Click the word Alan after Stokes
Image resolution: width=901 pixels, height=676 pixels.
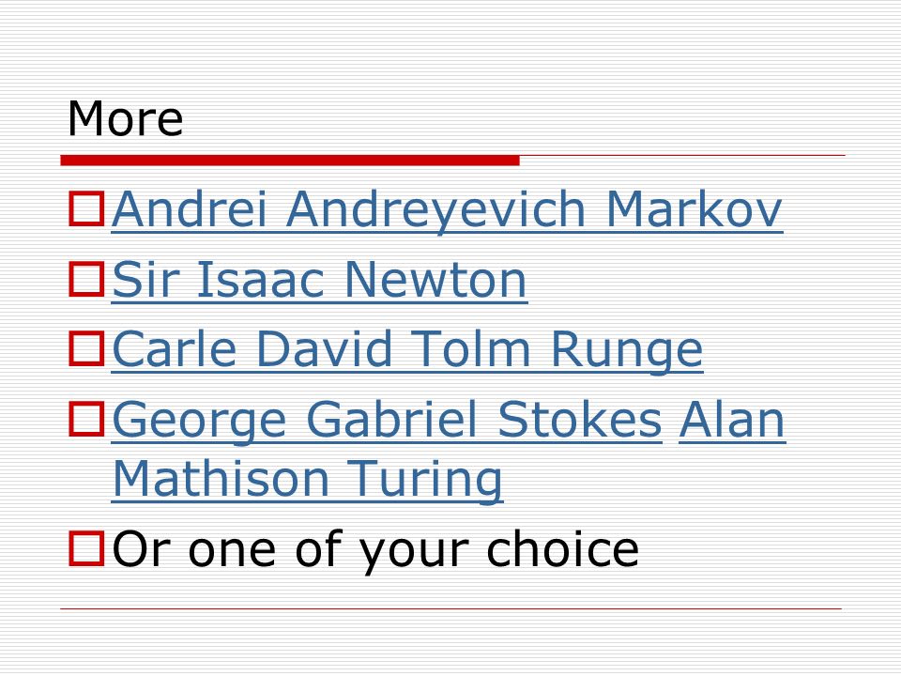[x=732, y=421]
